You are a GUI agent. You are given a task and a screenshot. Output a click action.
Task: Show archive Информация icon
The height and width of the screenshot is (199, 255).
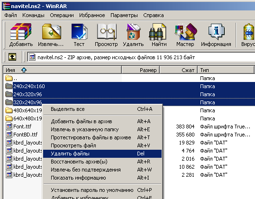point(216,32)
